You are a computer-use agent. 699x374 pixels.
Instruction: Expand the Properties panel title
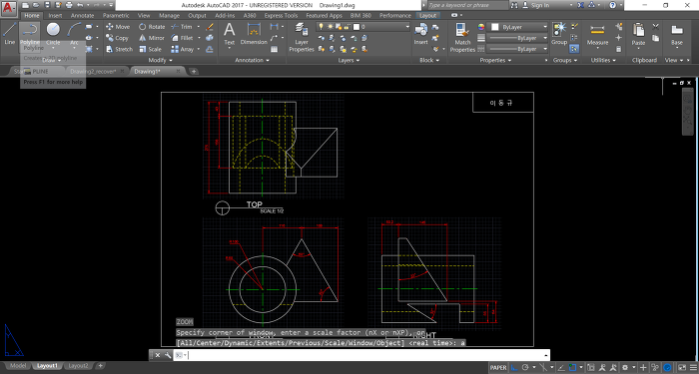[495, 60]
